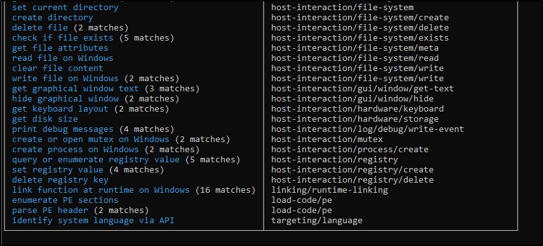This screenshot has height=246, width=543.
Task: Click 'print debug messages' capability
Action: tap(63, 129)
